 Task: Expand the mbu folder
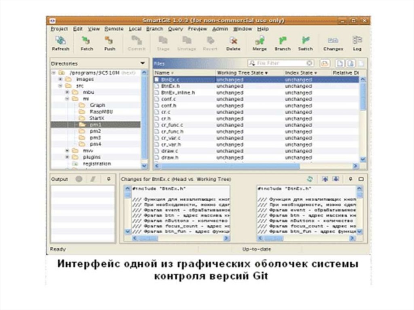[67, 92]
